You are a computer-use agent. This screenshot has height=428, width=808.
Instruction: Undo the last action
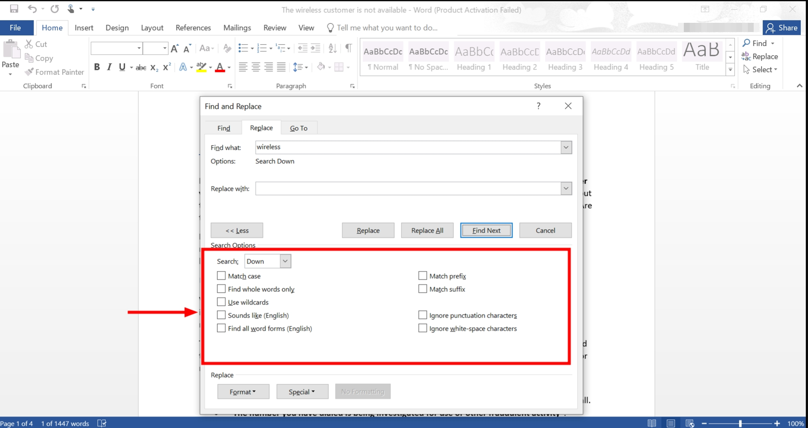pyautogui.click(x=32, y=9)
